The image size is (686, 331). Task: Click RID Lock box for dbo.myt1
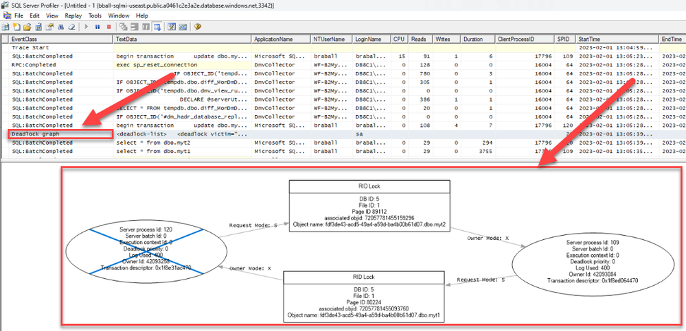[364, 297]
